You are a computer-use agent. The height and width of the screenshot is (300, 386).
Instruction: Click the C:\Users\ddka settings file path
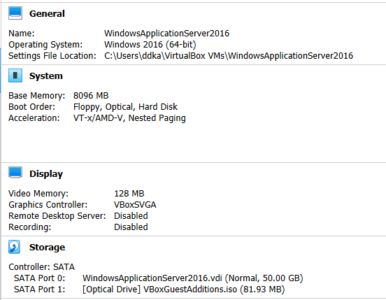click(229, 56)
